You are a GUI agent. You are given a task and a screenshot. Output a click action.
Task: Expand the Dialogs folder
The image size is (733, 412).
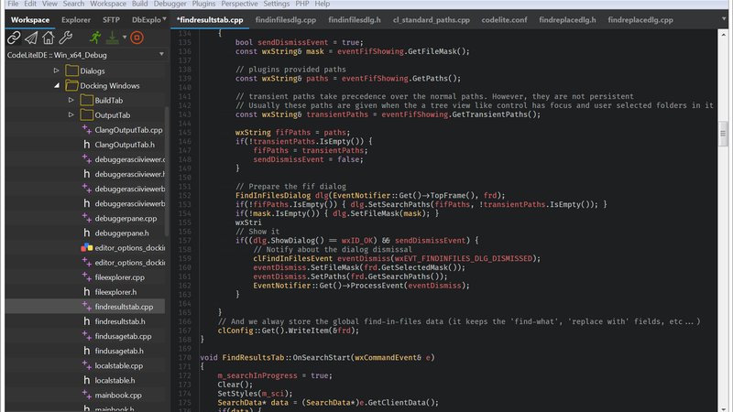[57, 70]
